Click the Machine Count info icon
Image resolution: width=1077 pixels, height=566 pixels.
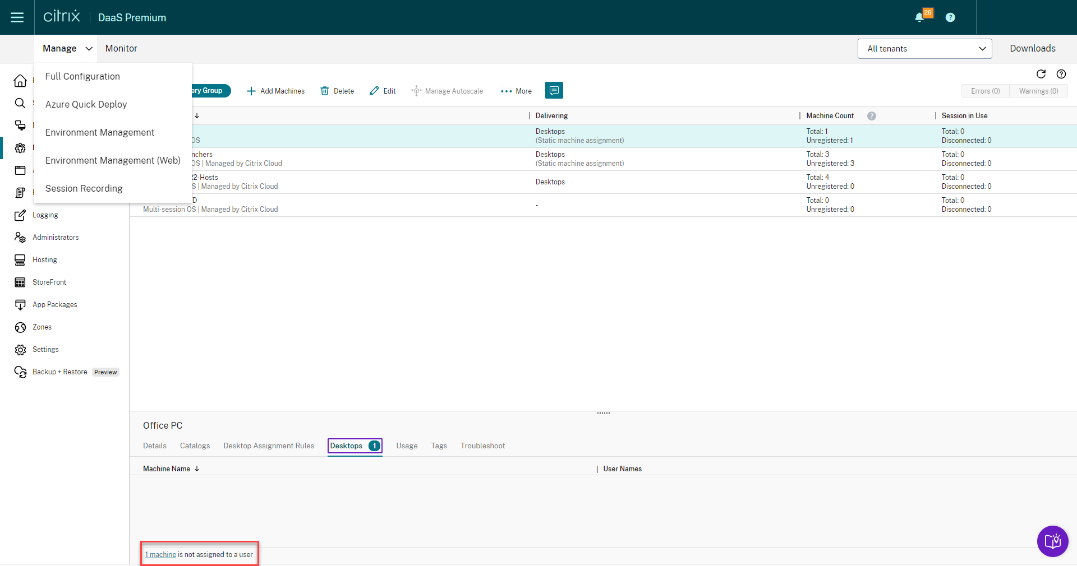[x=871, y=116]
